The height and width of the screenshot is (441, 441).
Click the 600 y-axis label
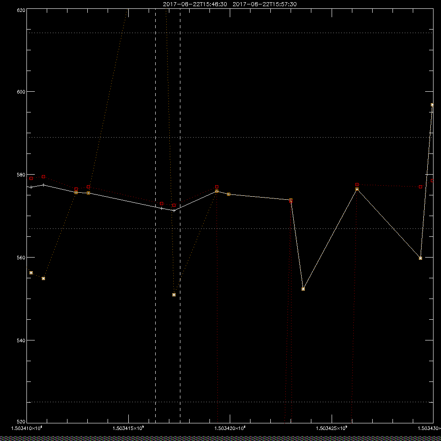21,92
